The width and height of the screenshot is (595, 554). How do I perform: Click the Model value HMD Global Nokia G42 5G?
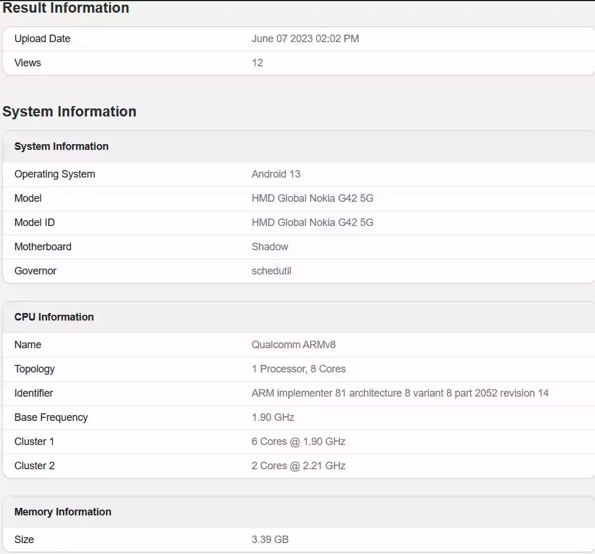click(312, 198)
